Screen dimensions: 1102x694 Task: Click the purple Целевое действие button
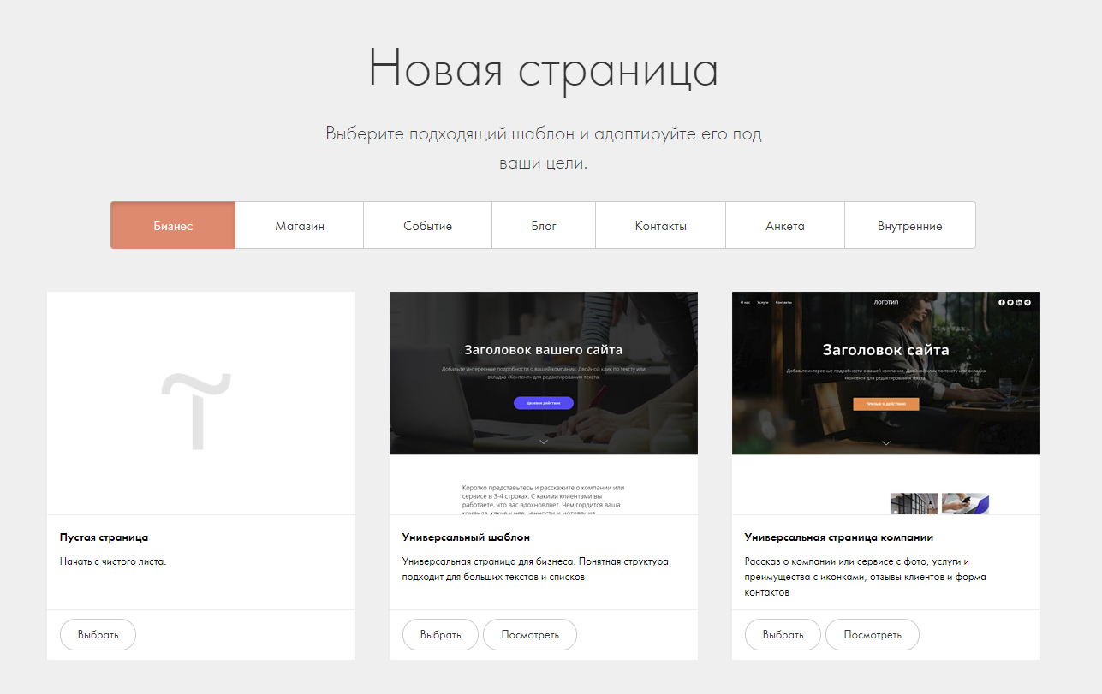543,402
